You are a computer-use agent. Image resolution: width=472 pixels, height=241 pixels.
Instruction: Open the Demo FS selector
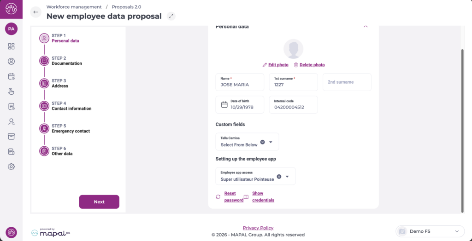click(x=430, y=231)
